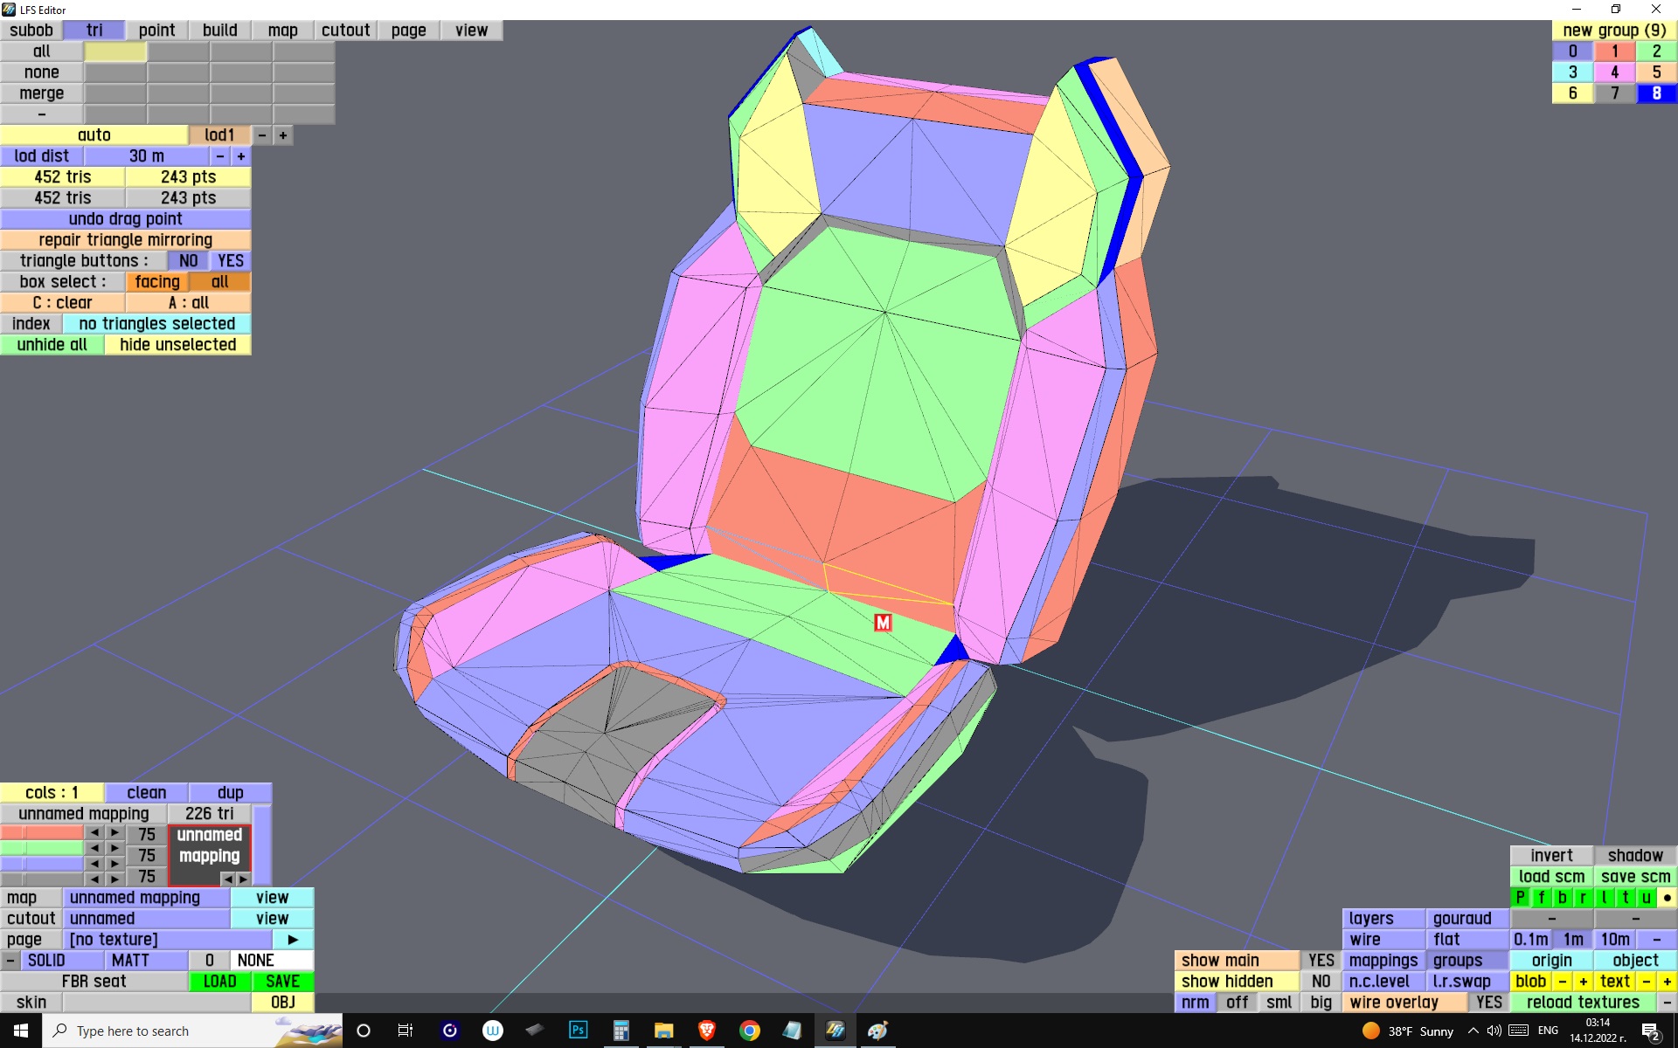Click reload textures button
The height and width of the screenshot is (1048, 1678).
(x=1582, y=1003)
